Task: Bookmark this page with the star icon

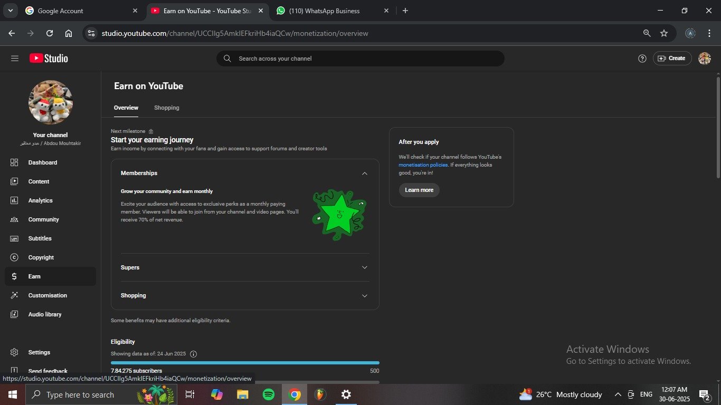Action: [x=664, y=33]
